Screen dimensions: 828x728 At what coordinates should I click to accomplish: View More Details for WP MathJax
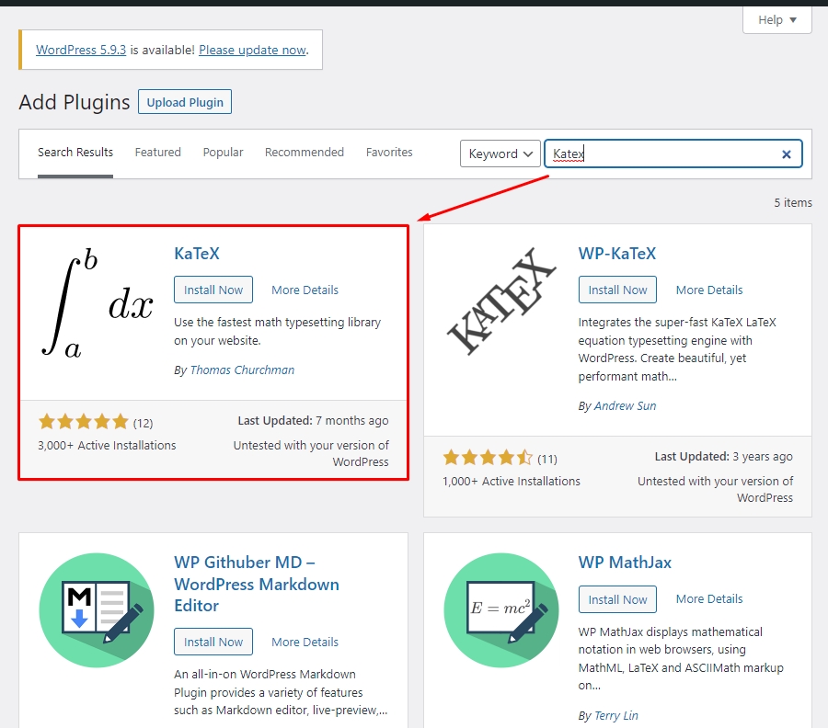point(709,599)
